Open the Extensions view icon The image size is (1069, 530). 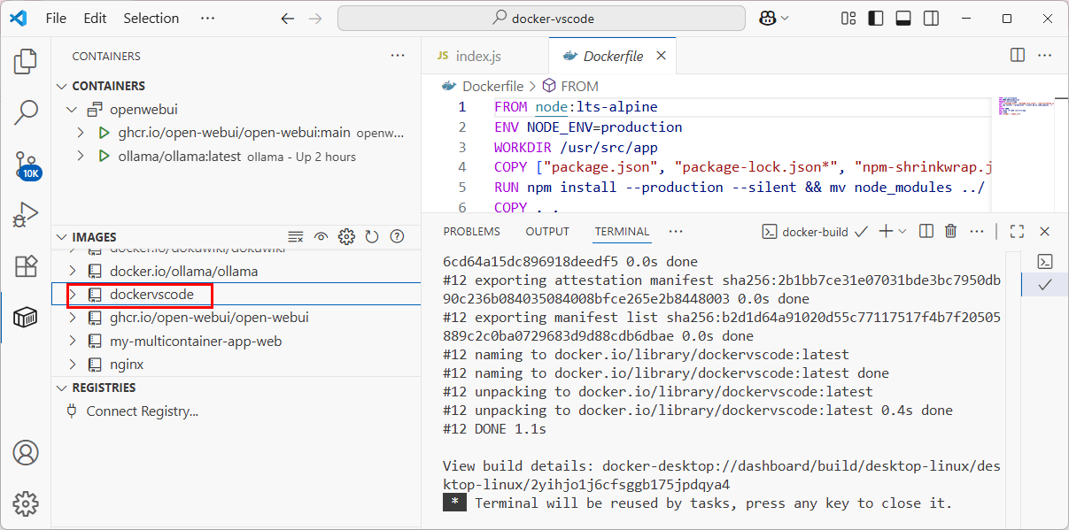[26, 266]
